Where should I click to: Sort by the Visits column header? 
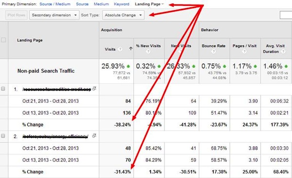pos(110,49)
